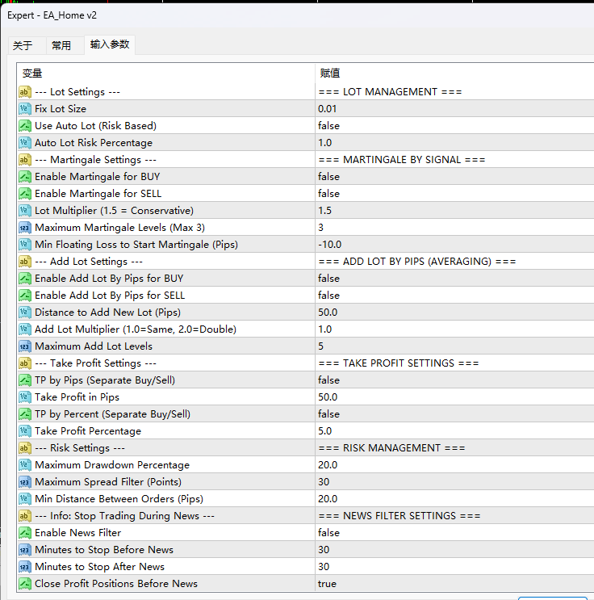594x600 pixels.
Task: Toggle the Enable Add Lot By Pips for SELL value
Action: tap(328, 296)
